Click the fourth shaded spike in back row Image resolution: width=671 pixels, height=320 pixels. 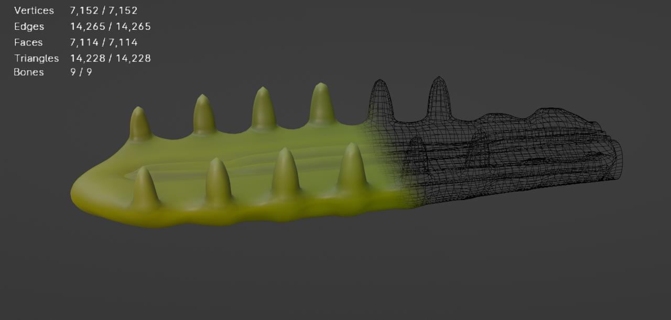[x=322, y=104]
